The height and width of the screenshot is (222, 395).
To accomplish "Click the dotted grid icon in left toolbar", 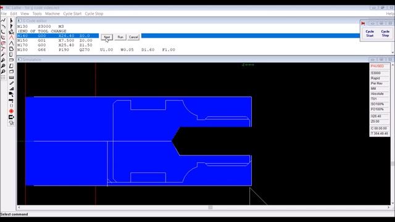I will (x=3, y=77).
